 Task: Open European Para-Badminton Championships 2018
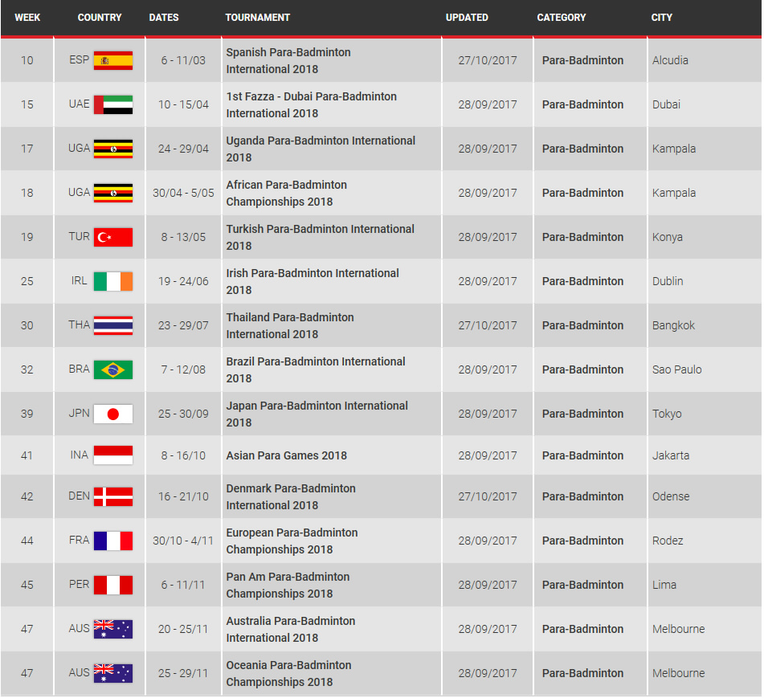(x=292, y=541)
